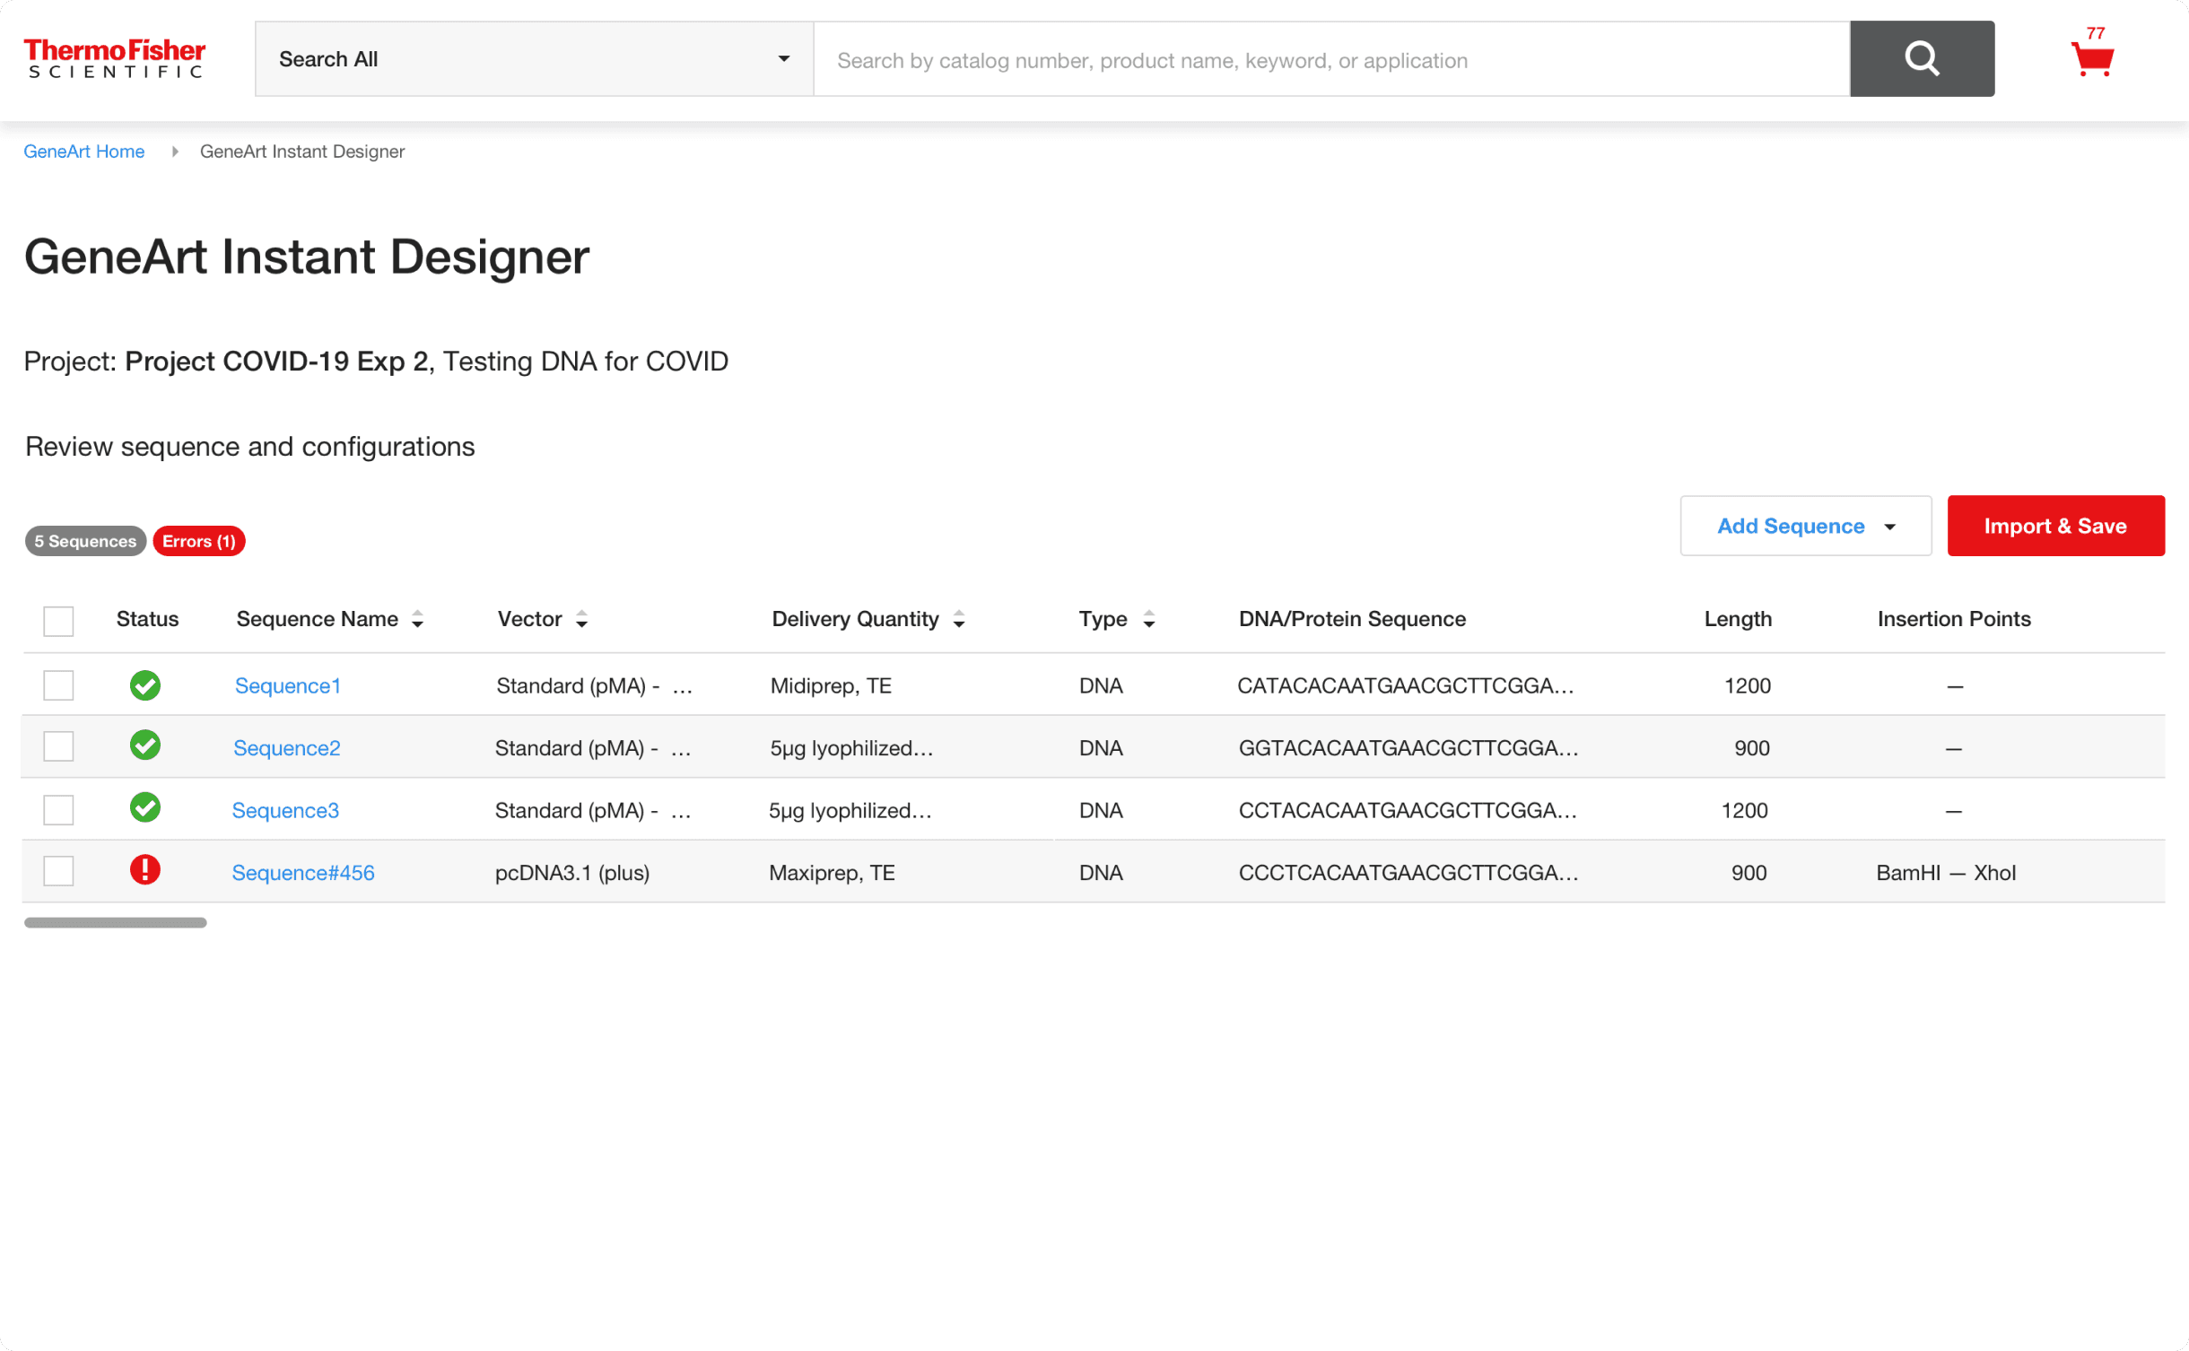Click the Insertion Points column header
Screen dimensions: 2189x1351
(1954, 619)
